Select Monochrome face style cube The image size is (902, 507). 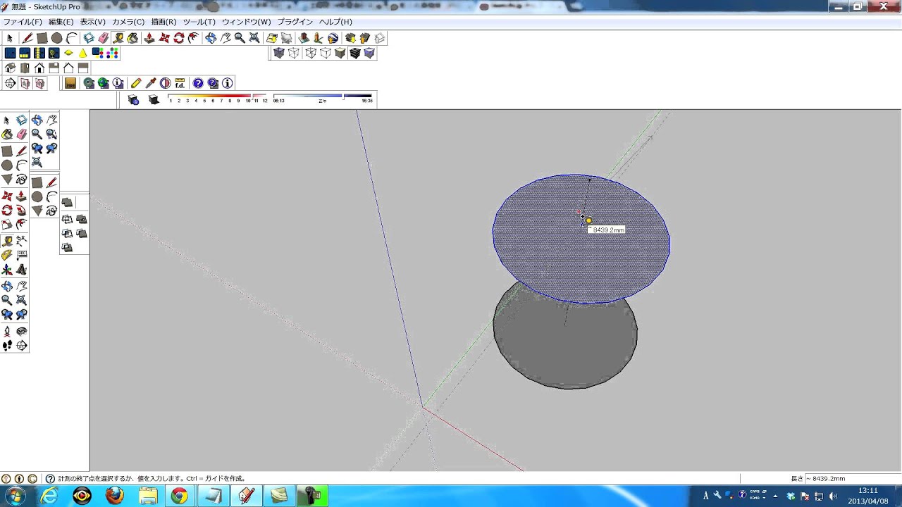click(x=369, y=54)
